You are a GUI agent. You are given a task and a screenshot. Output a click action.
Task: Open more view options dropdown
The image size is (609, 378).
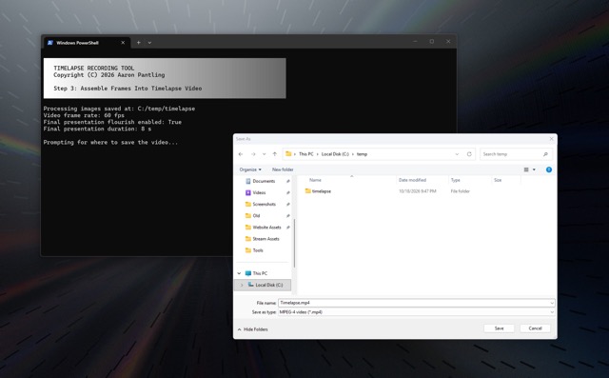click(534, 169)
